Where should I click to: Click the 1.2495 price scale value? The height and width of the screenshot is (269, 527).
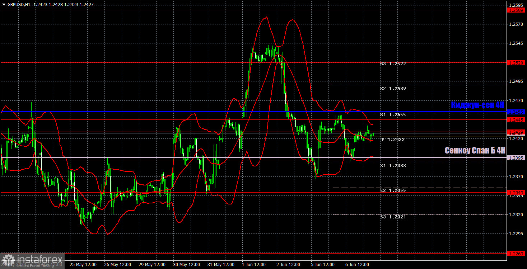[x=516, y=81]
